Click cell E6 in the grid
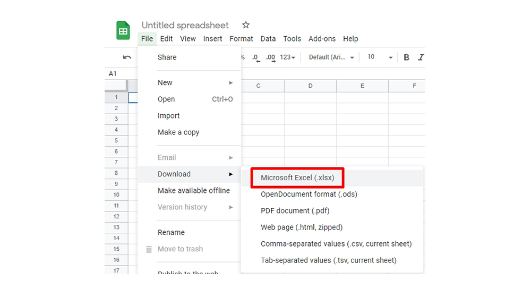The width and height of the screenshot is (531, 288). tap(362, 152)
